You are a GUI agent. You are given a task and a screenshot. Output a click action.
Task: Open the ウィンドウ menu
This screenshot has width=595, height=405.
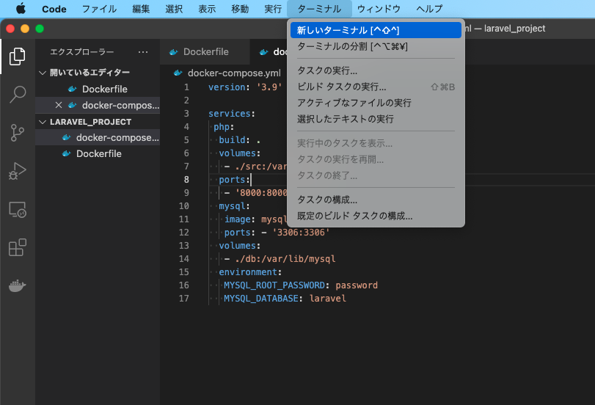379,9
